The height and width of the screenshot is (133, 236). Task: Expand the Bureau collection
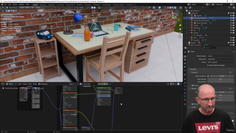(187, 43)
